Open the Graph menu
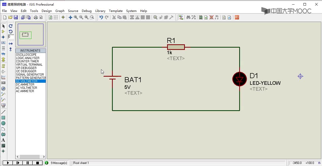Image resolution: width=322 pixels, height=166 pixels. [x=60, y=11]
